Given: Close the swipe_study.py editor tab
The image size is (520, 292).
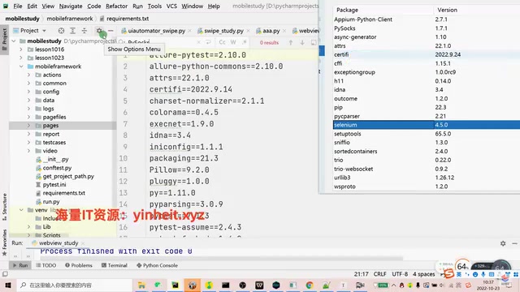Looking at the screenshot, I should pos(248,31).
